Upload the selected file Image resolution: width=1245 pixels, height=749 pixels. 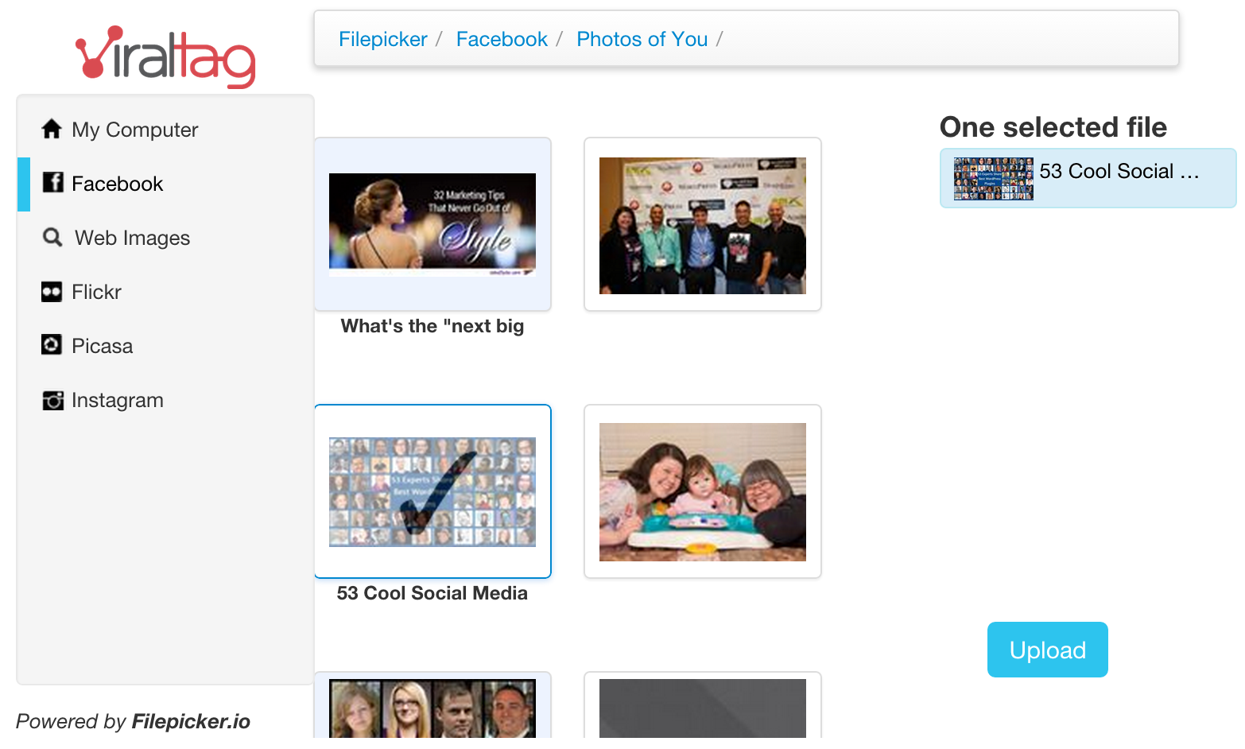pos(1048,650)
